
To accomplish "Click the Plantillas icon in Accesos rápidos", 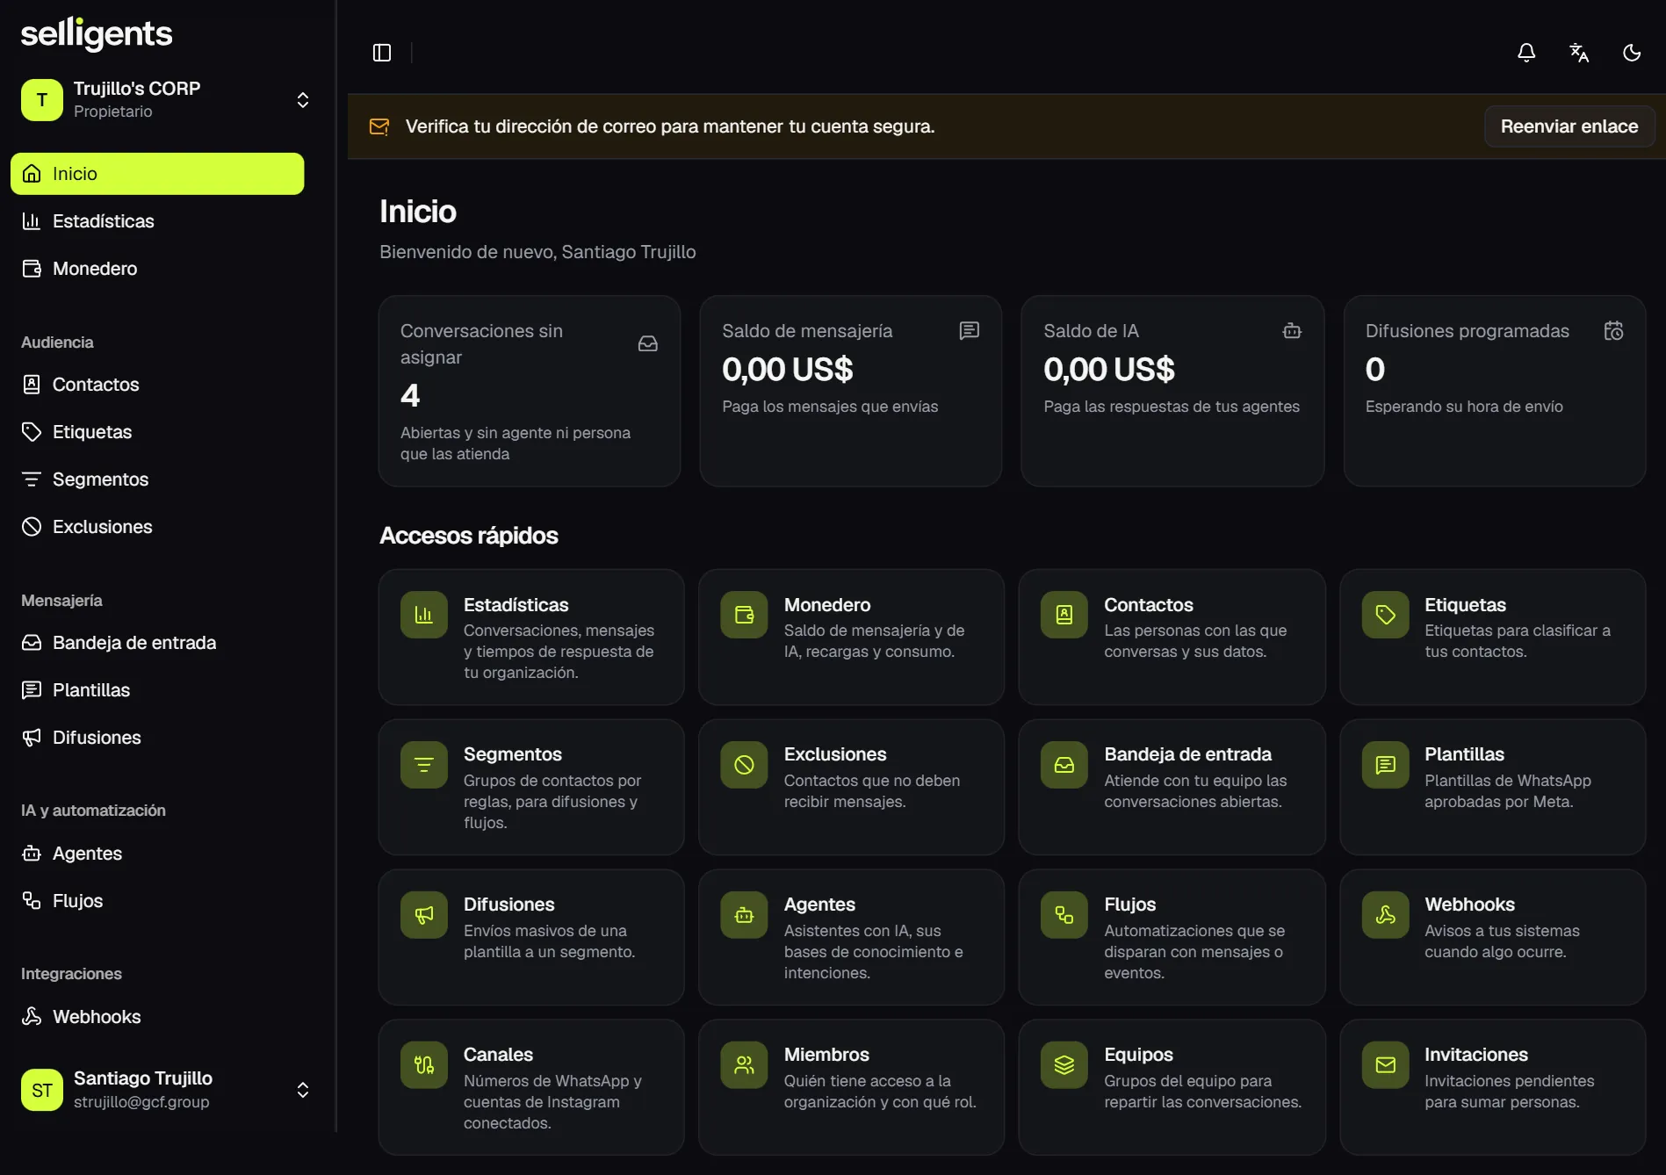I will tap(1386, 765).
